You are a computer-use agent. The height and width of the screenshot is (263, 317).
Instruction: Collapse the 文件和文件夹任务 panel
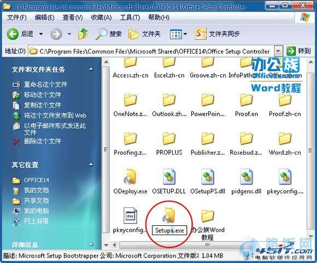pos(91,69)
